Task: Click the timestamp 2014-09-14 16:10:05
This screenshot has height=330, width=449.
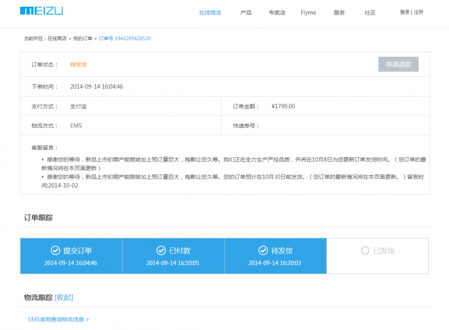Action: coord(173,263)
